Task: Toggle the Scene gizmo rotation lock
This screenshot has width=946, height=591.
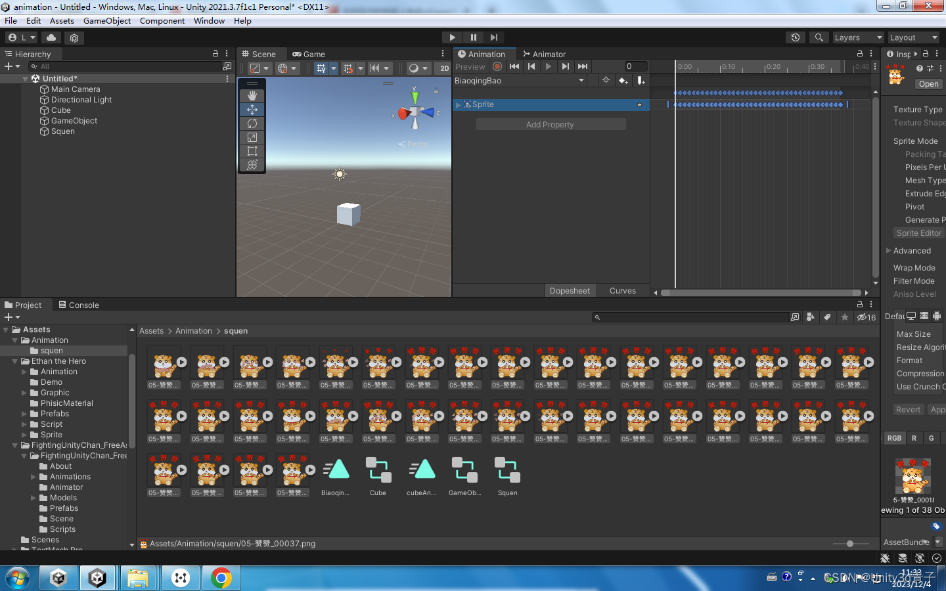Action: coord(436,91)
